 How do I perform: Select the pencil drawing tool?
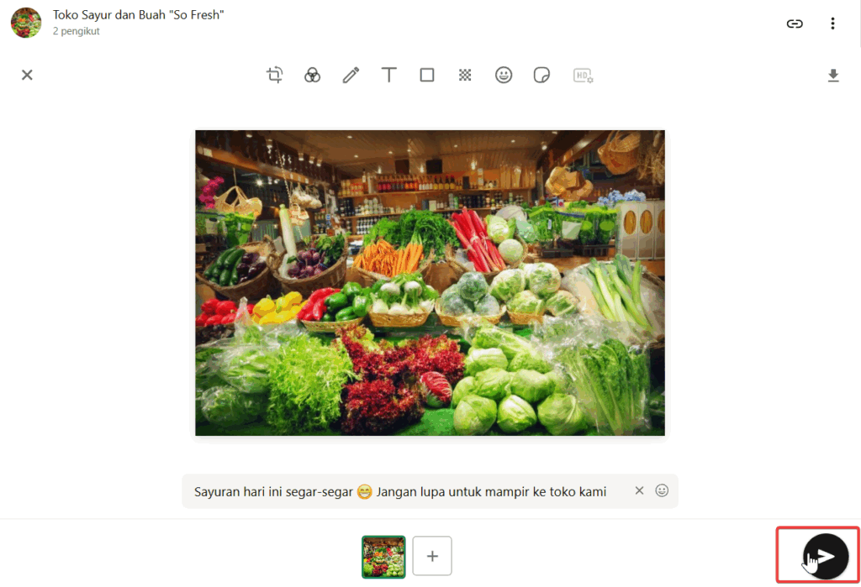351,75
